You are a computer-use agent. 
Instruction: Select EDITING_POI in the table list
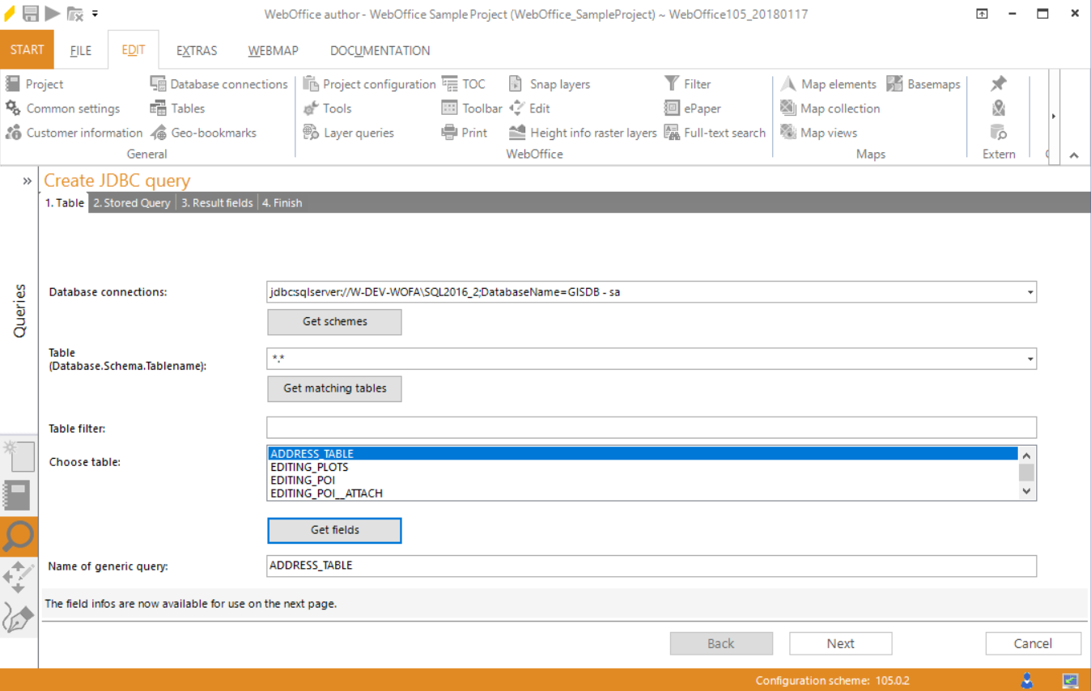point(304,480)
